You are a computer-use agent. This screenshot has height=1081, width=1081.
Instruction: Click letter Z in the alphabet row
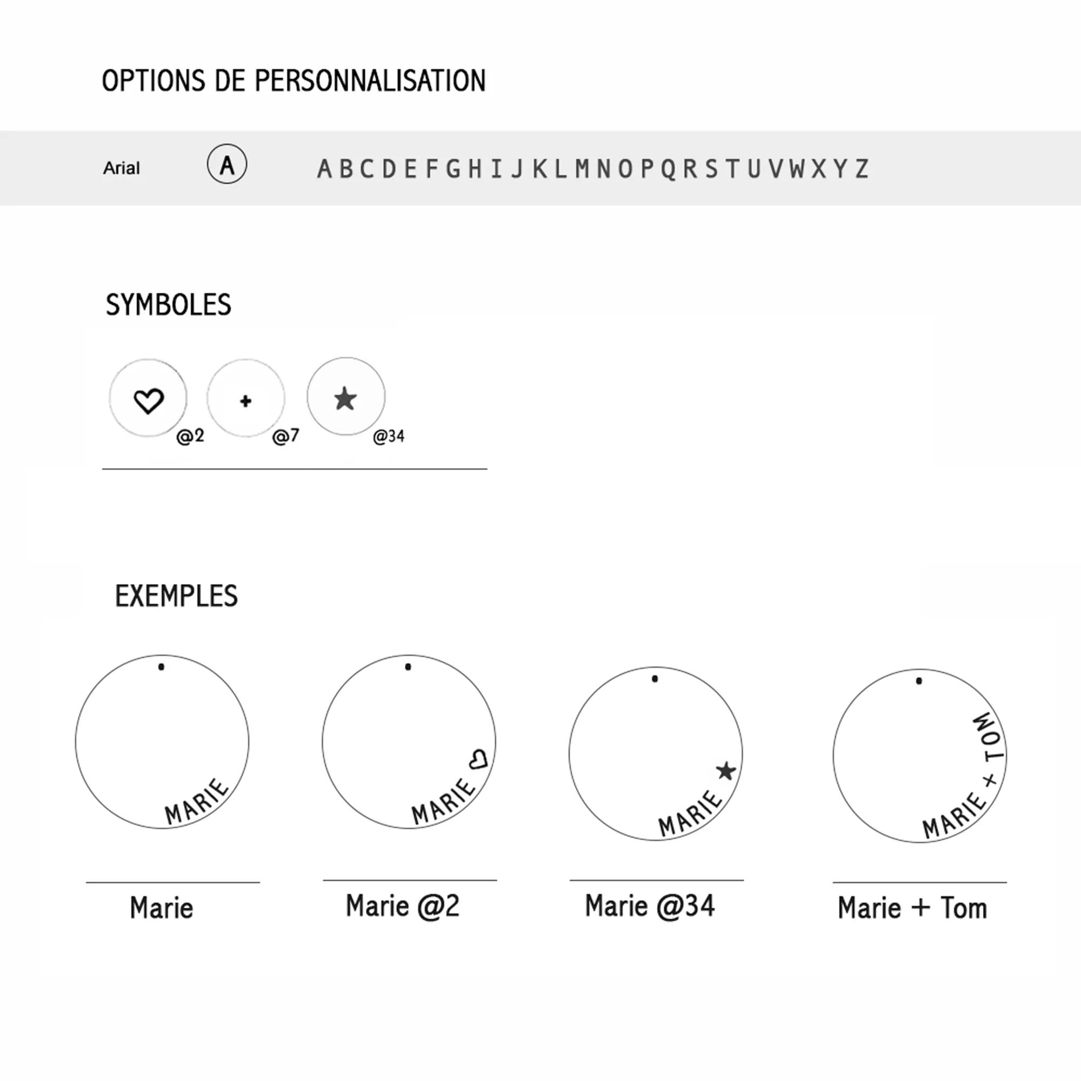point(862,169)
